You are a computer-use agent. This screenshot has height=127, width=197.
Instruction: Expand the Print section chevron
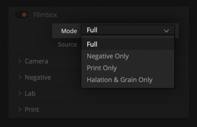pyautogui.click(x=20, y=109)
